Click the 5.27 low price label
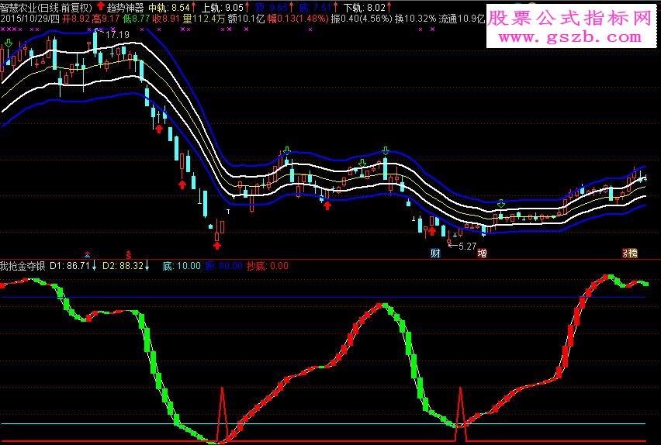 tap(468, 246)
